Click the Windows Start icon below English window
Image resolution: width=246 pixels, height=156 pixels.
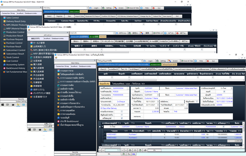point(3,105)
